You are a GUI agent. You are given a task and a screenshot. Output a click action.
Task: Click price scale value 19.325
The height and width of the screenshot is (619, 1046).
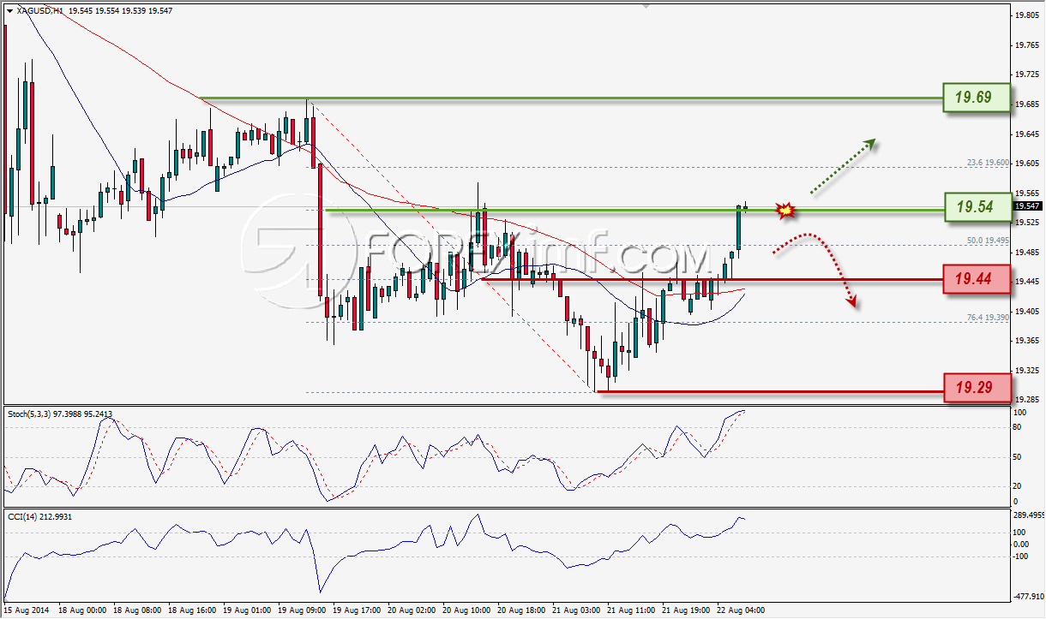1025,370
